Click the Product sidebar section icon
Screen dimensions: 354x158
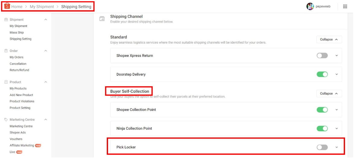6,82
